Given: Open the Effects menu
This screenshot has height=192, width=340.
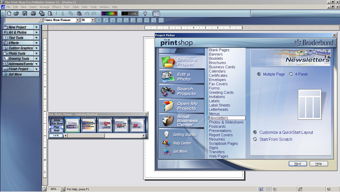Looking at the screenshot, I should [56, 7].
